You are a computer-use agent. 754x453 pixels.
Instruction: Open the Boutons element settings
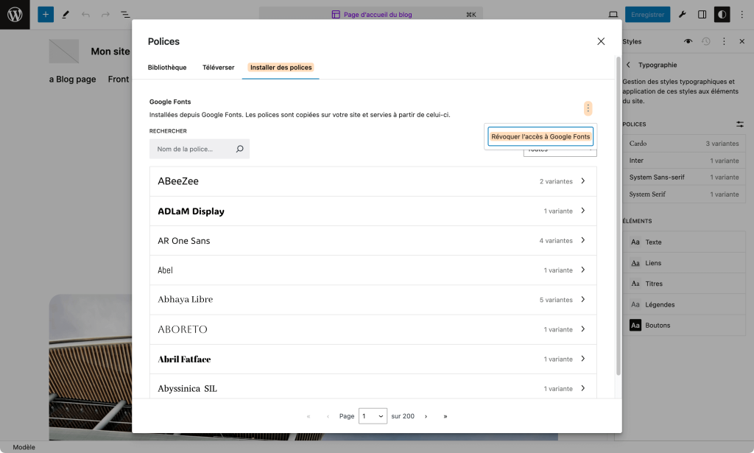[x=684, y=326]
